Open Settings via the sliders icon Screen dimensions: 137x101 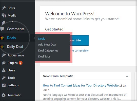[x=4, y=85]
